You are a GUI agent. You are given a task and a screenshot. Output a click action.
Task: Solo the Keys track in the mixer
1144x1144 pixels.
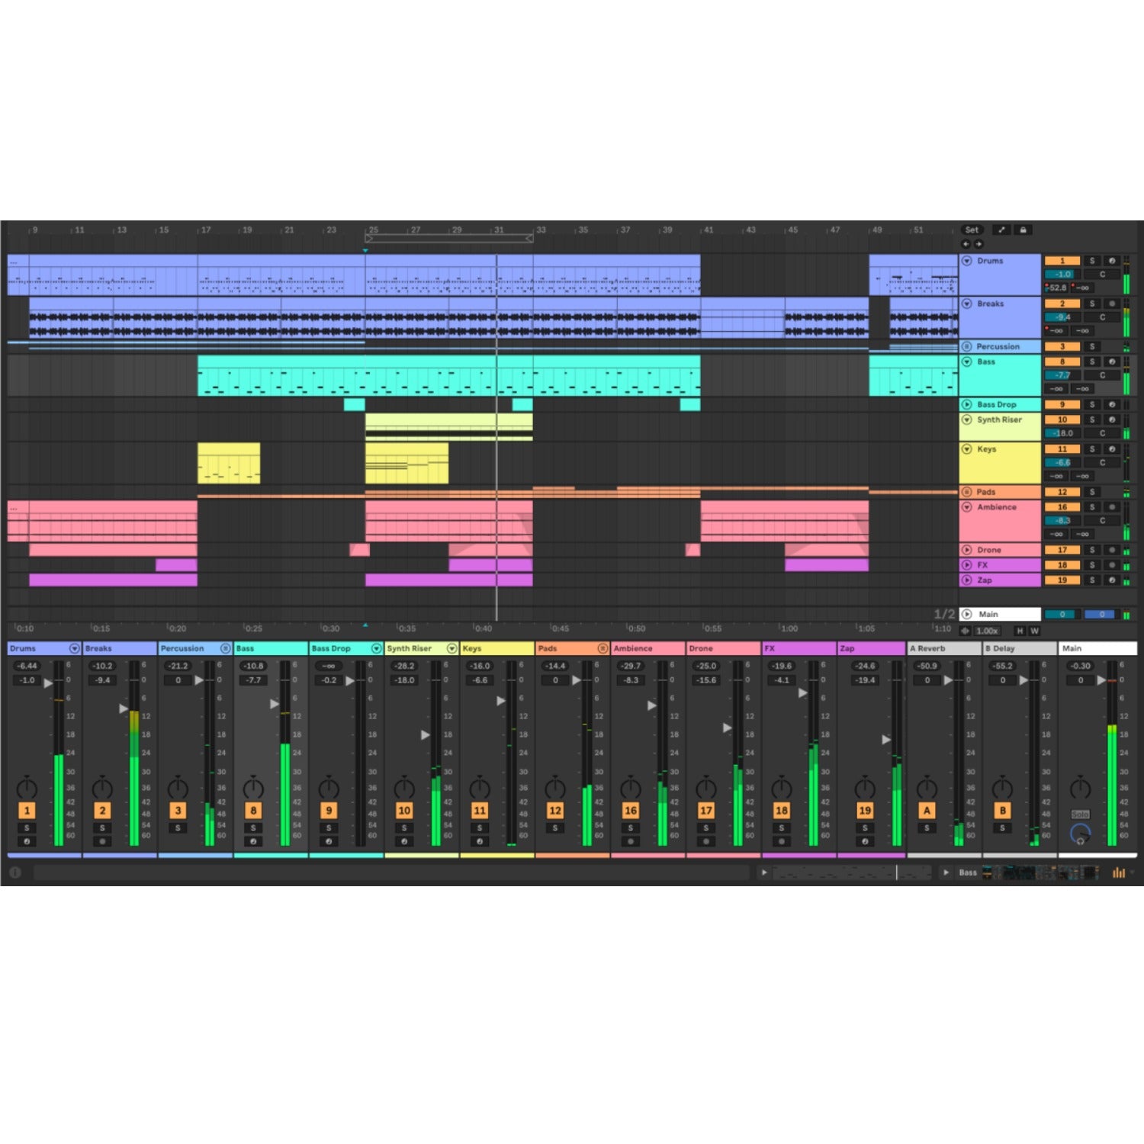tap(479, 827)
